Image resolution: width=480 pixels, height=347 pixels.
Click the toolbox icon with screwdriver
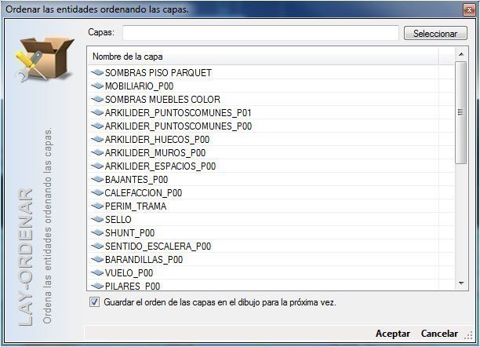coord(44,60)
